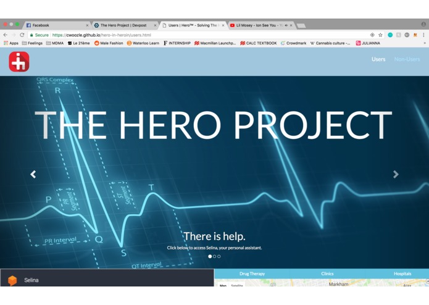
Task: Click the 'Click below to access Selina' text
Action: [x=214, y=248]
